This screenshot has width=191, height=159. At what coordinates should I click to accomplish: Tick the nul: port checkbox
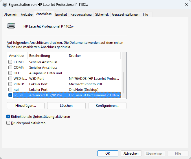point(10,90)
